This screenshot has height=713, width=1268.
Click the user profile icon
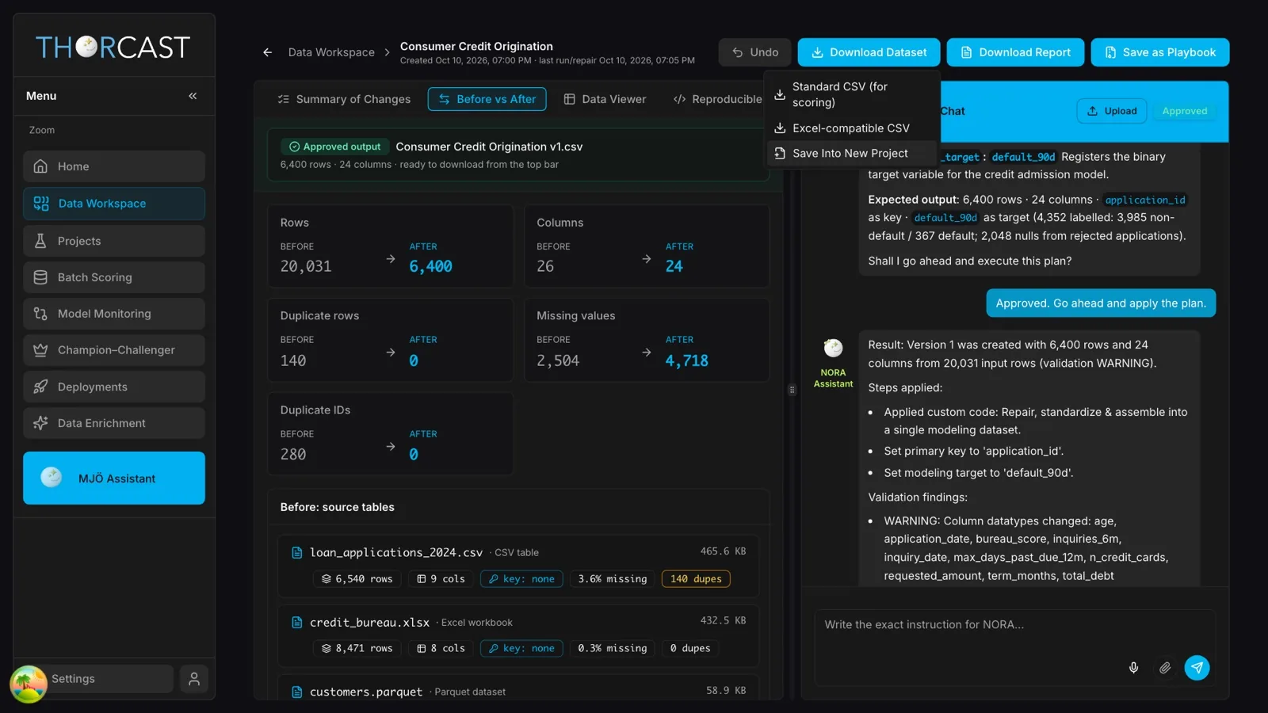click(194, 679)
